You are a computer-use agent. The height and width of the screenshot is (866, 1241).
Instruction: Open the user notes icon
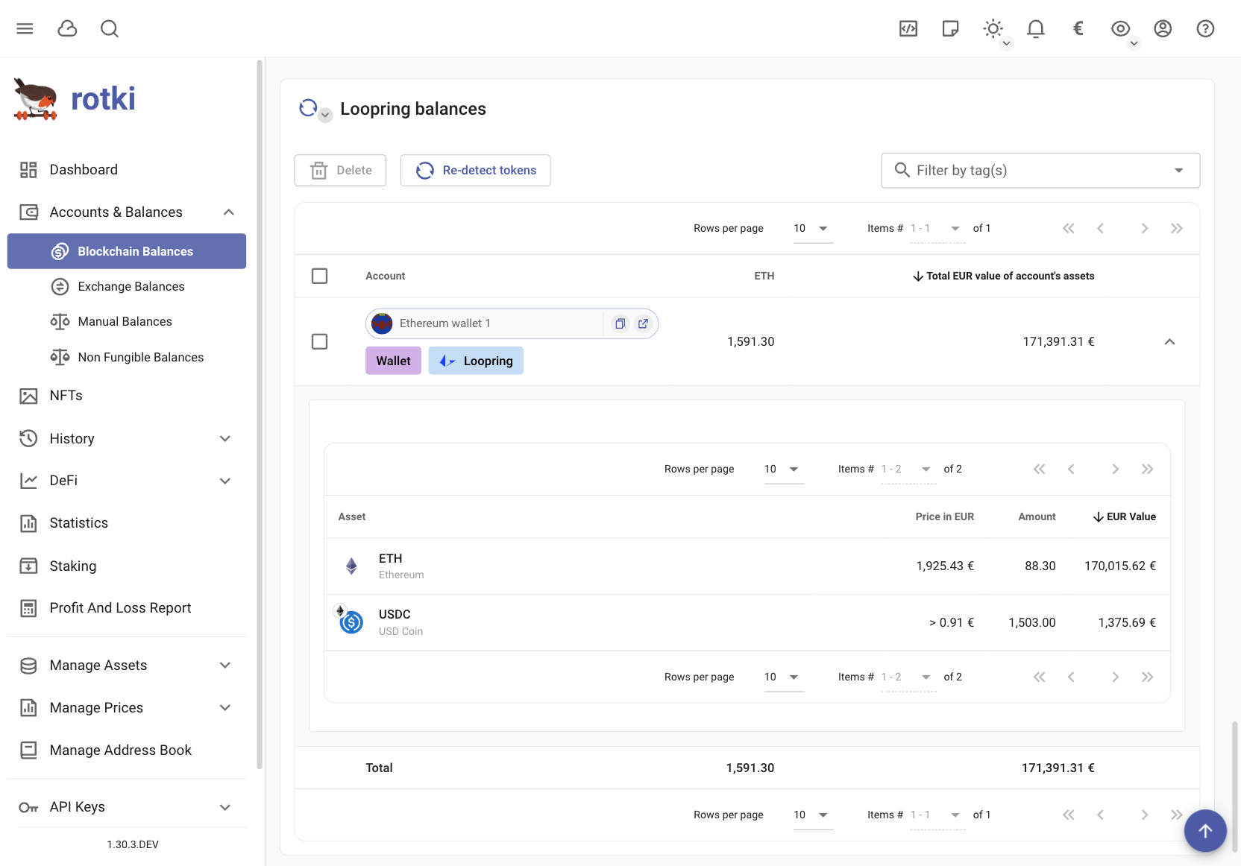pos(951,28)
